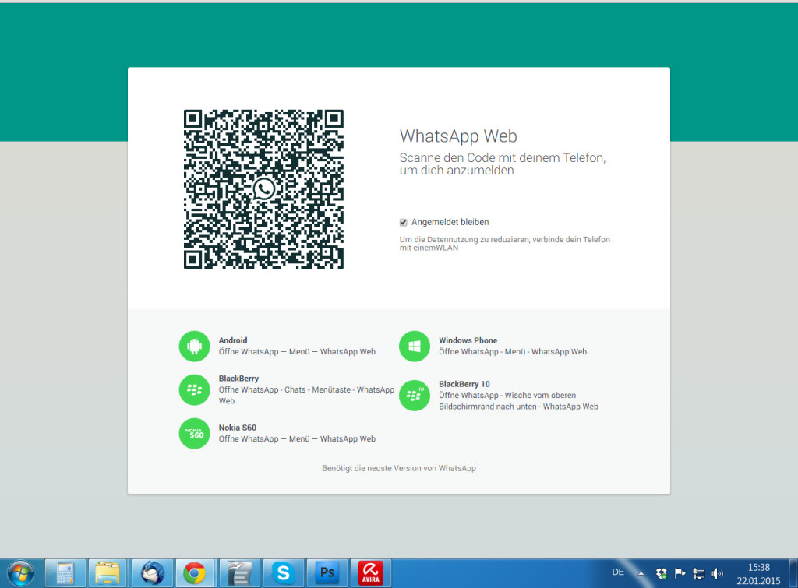Select the BlackBerry platform icon
The width and height of the screenshot is (798, 588).
point(194,389)
